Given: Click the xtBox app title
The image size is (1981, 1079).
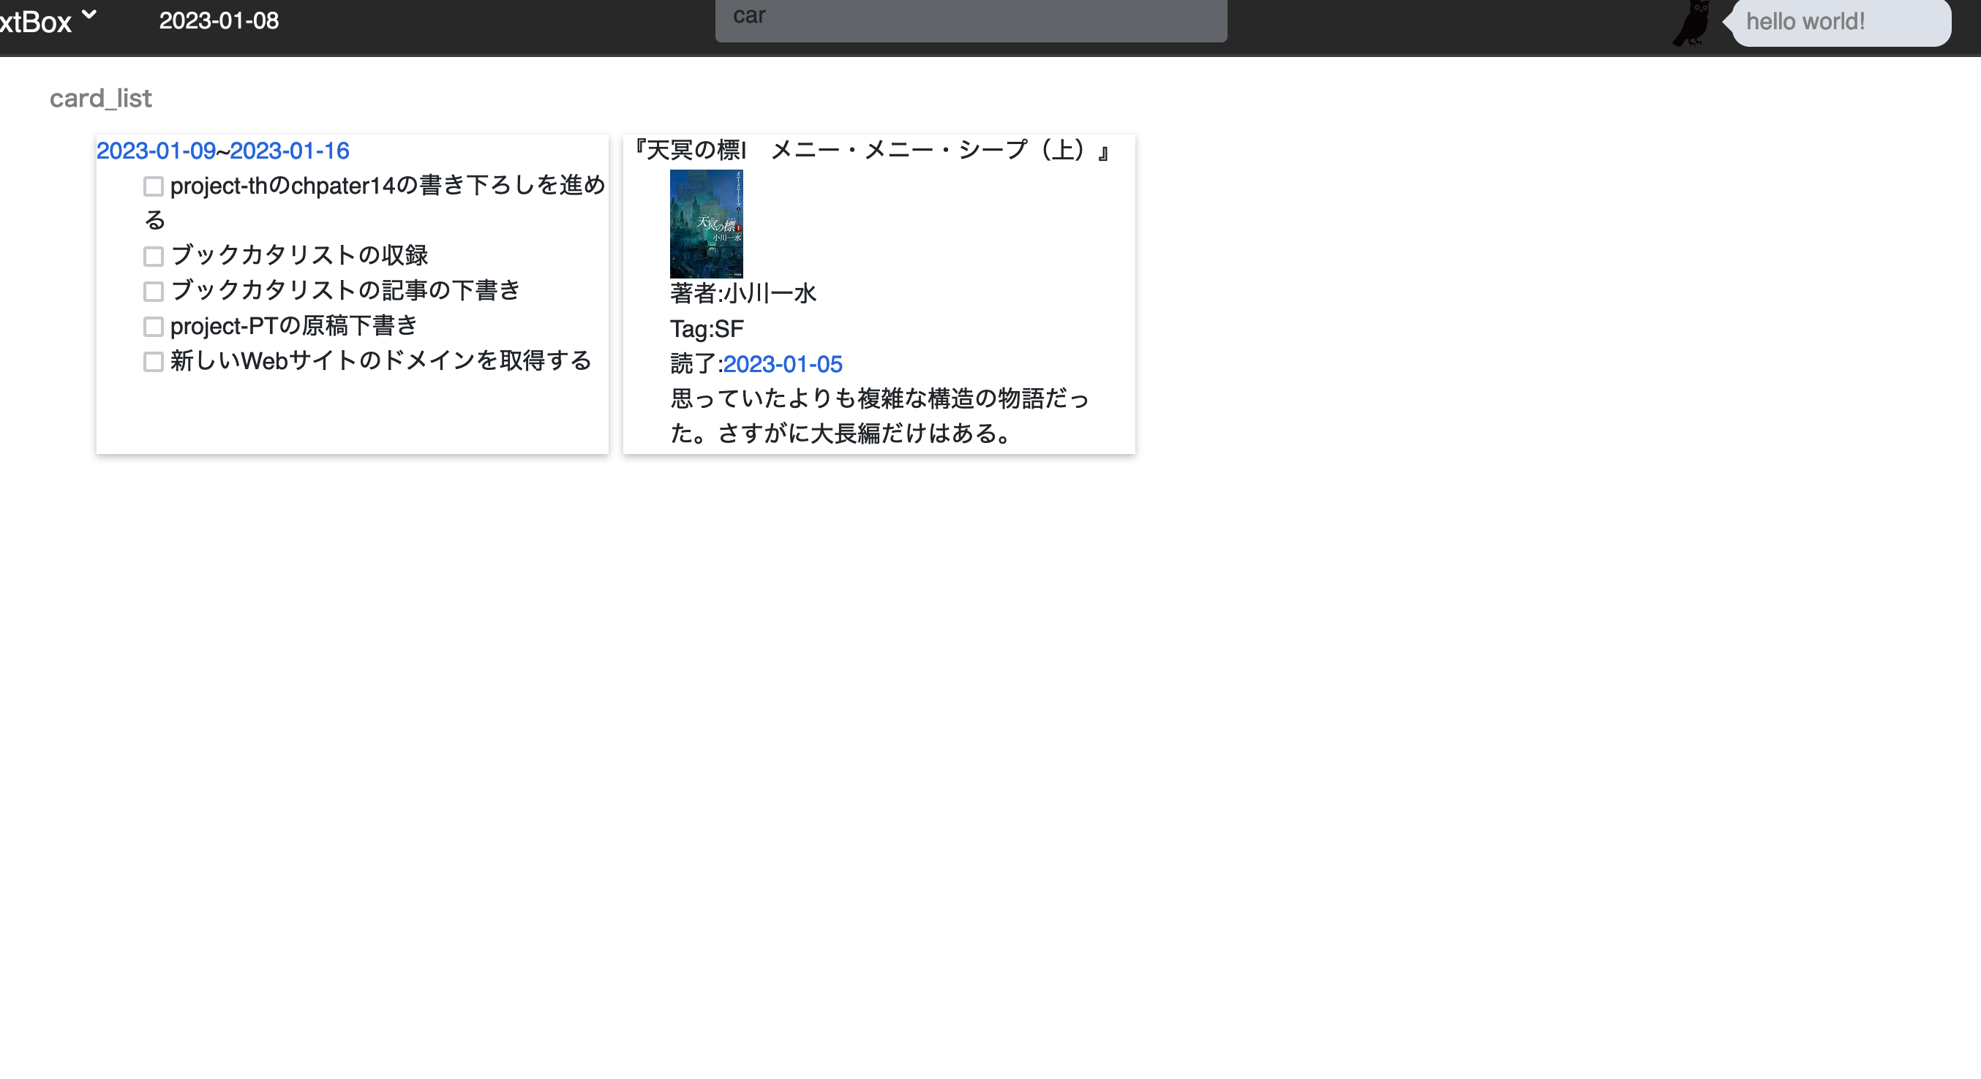Looking at the screenshot, I should [x=35, y=21].
